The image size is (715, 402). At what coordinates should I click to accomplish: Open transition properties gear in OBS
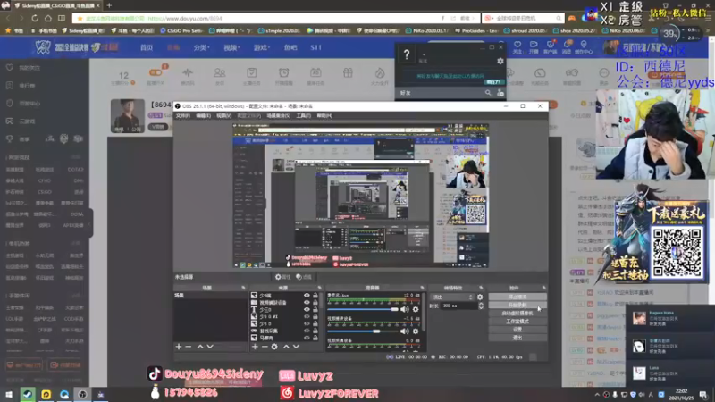[x=480, y=297]
